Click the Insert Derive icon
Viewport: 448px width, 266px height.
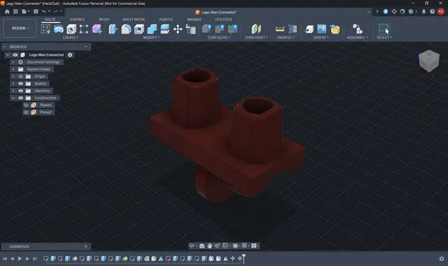click(x=309, y=29)
